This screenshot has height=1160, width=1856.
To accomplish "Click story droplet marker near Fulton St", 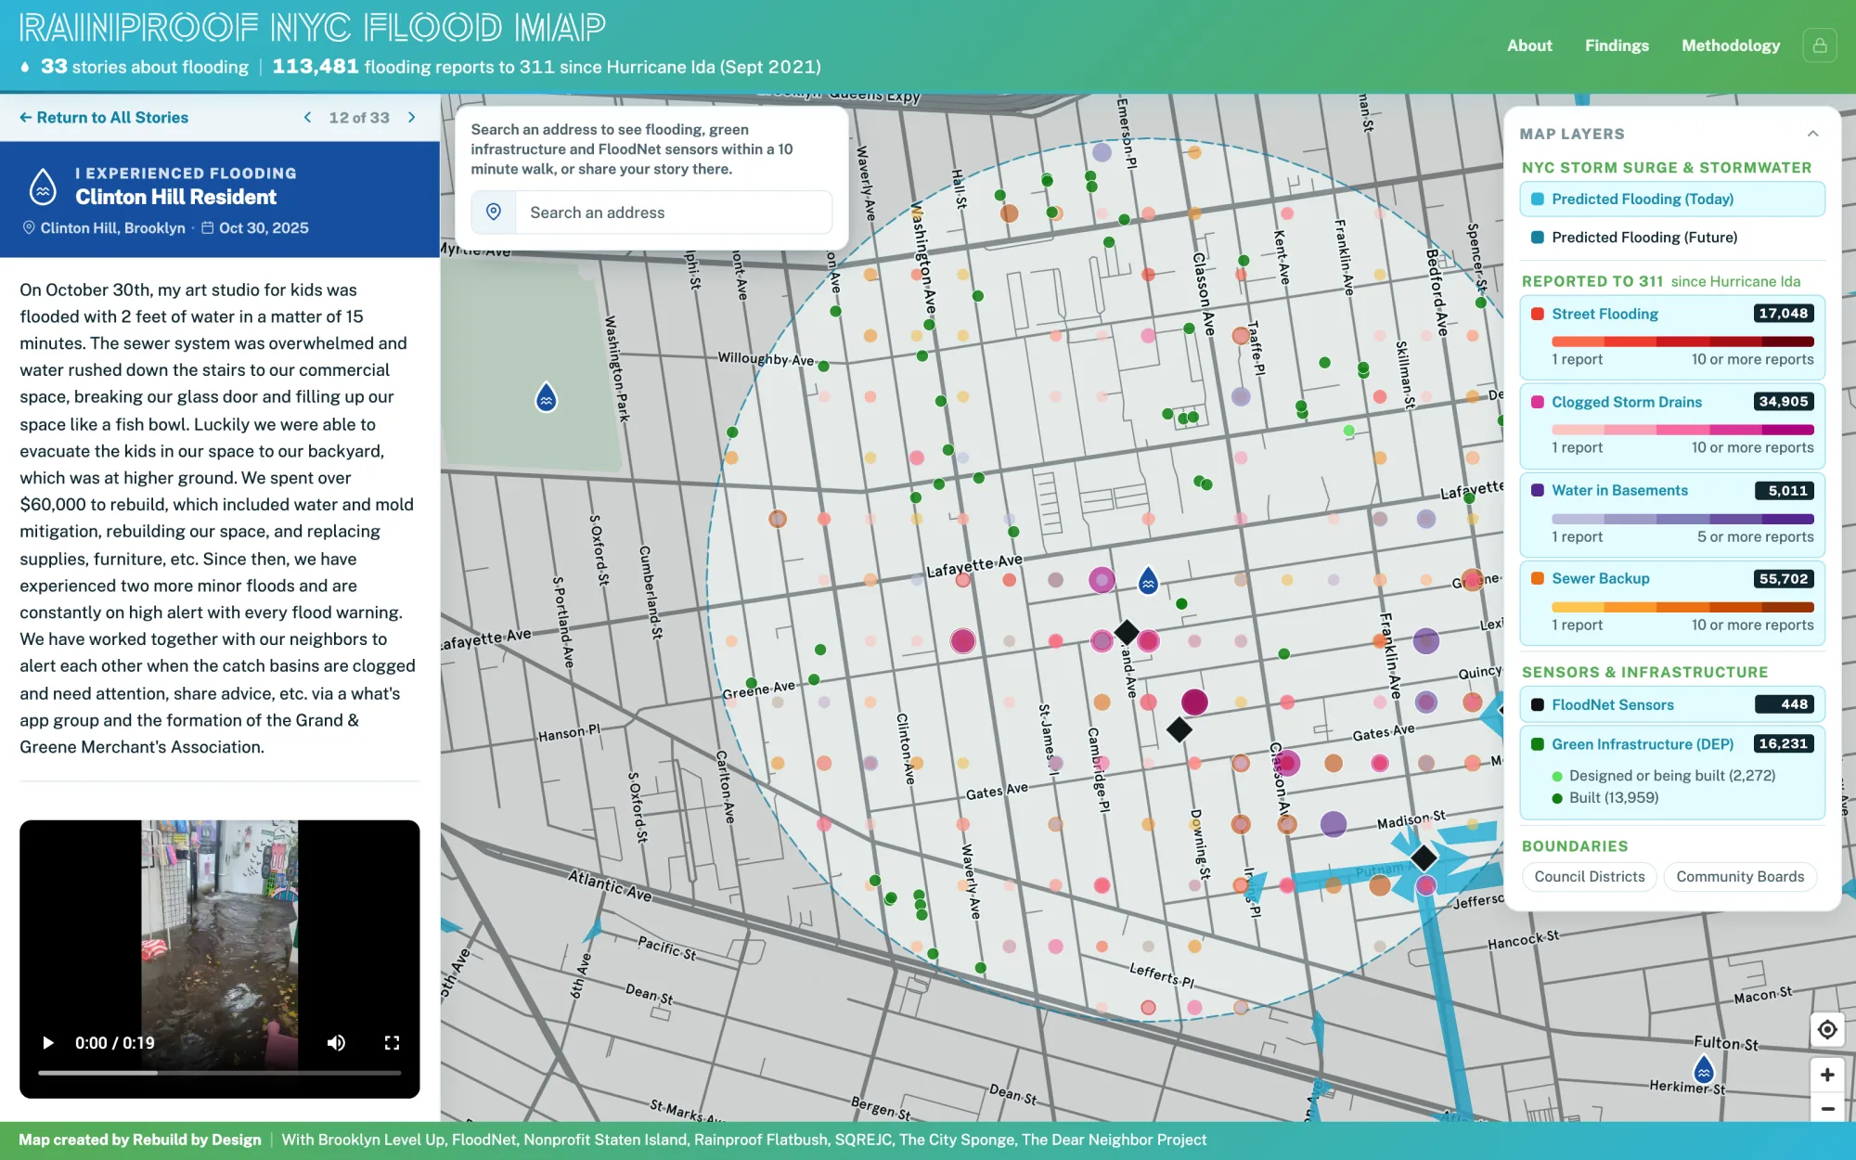I will (x=1704, y=1069).
